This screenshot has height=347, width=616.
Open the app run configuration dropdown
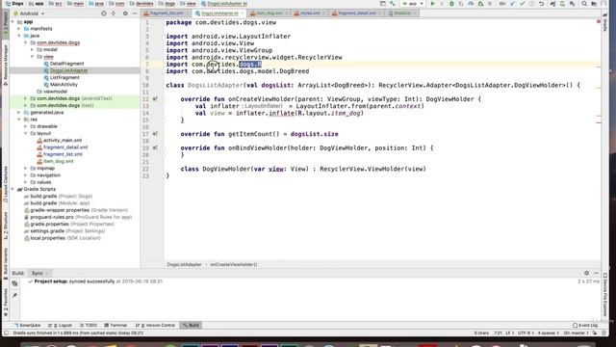point(413,4)
